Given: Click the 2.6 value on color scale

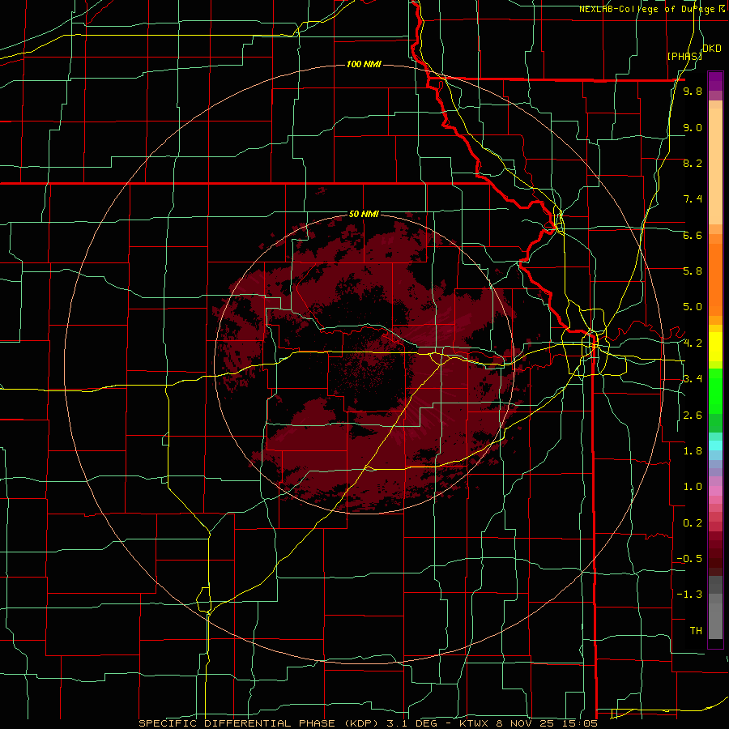Looking at the screenshot, I should [693, 416].
